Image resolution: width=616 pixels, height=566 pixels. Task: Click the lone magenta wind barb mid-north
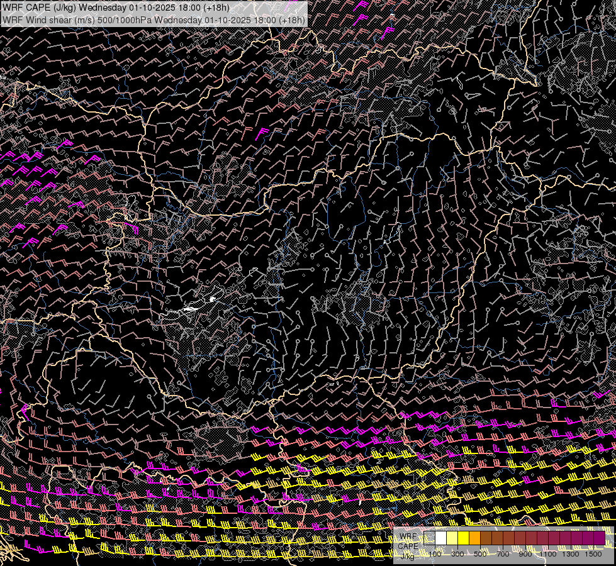click(262, 131)
